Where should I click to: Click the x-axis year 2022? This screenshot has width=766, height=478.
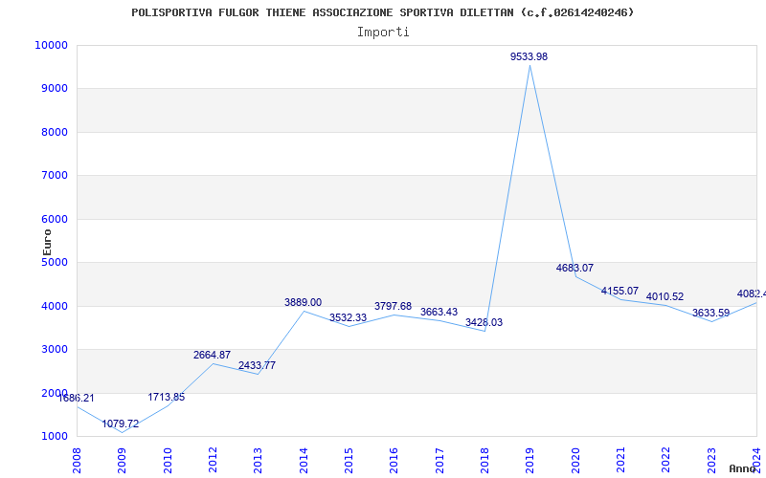pyautogui.click(x=665, y=460)
